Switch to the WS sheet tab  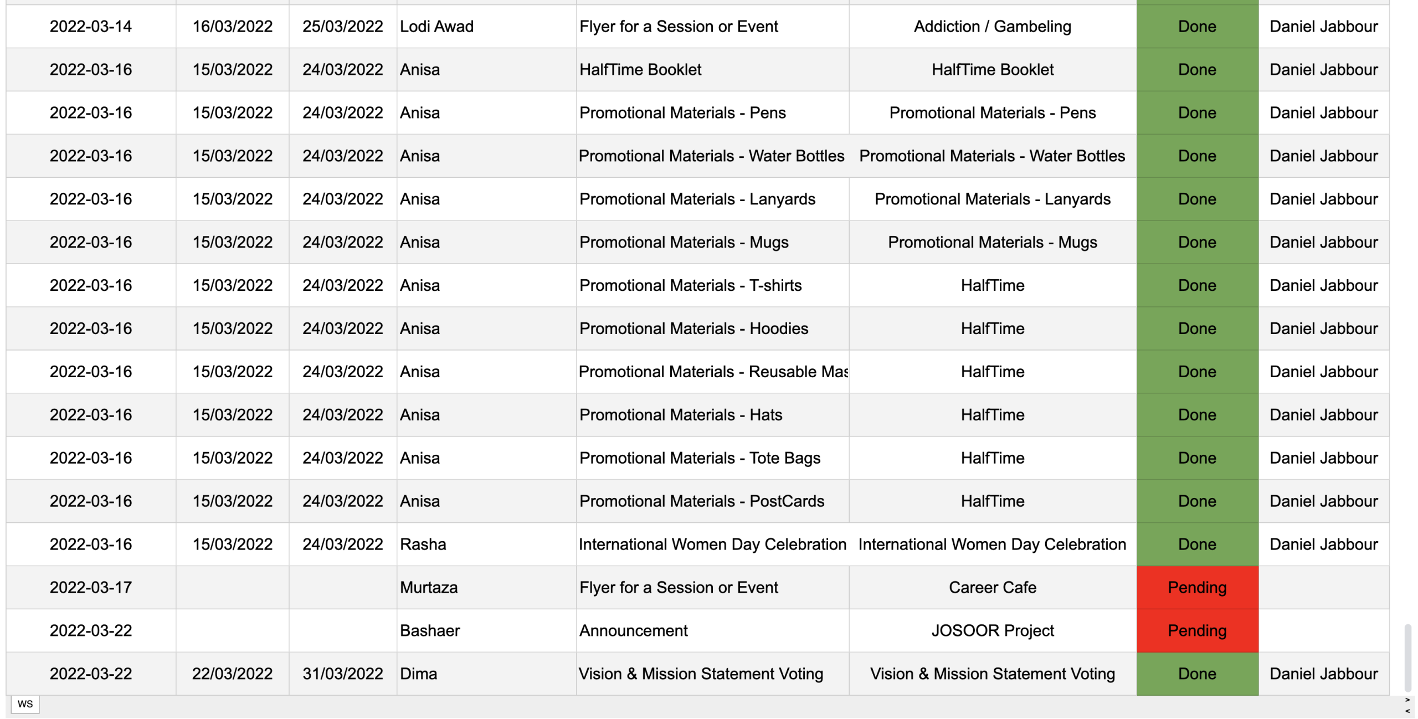(x=25, y=704)
